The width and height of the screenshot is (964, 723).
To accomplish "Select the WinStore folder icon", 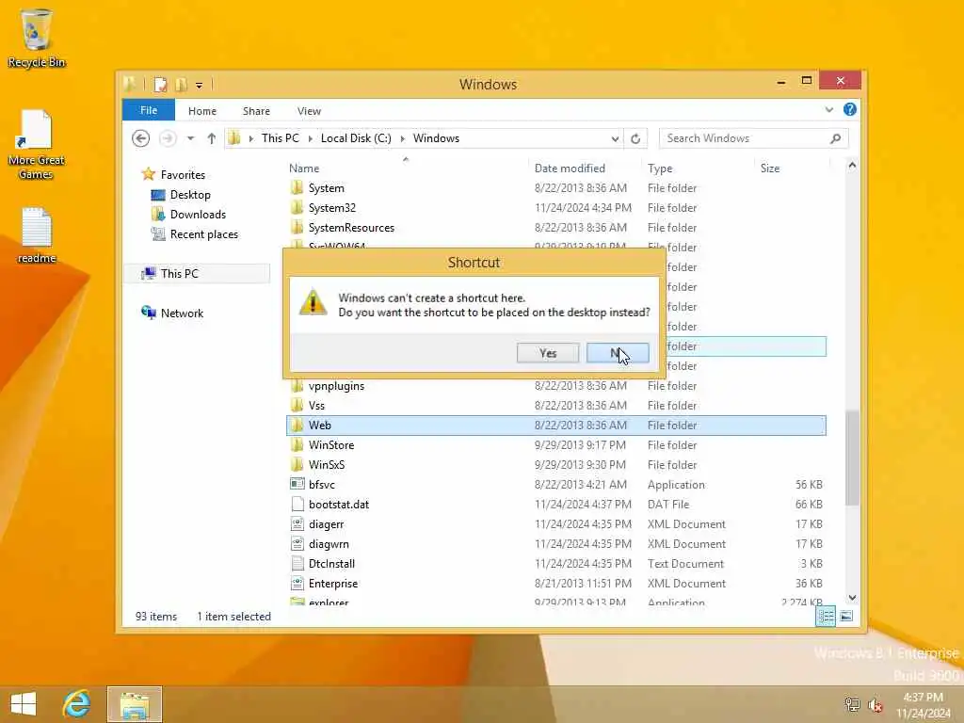I will click(x=297, y=444).
